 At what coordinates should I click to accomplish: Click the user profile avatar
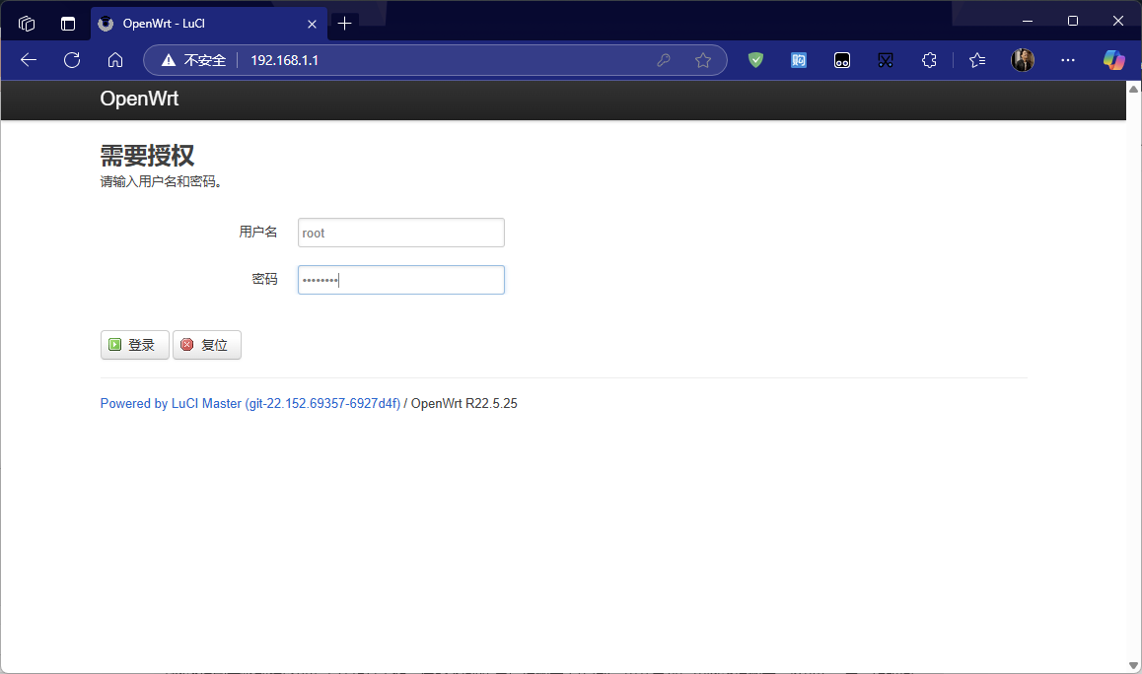pyautogui.click(x=1023, y=60)
